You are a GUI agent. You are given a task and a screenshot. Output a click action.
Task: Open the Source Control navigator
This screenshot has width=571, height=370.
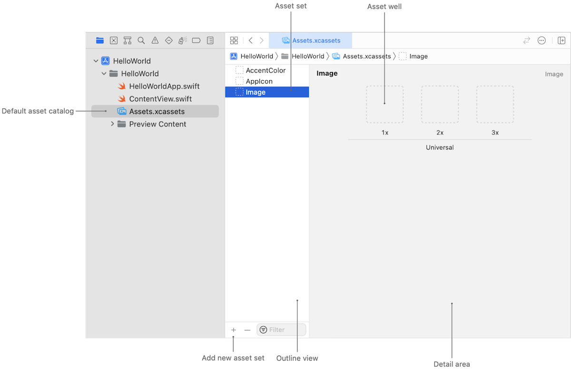114,41
